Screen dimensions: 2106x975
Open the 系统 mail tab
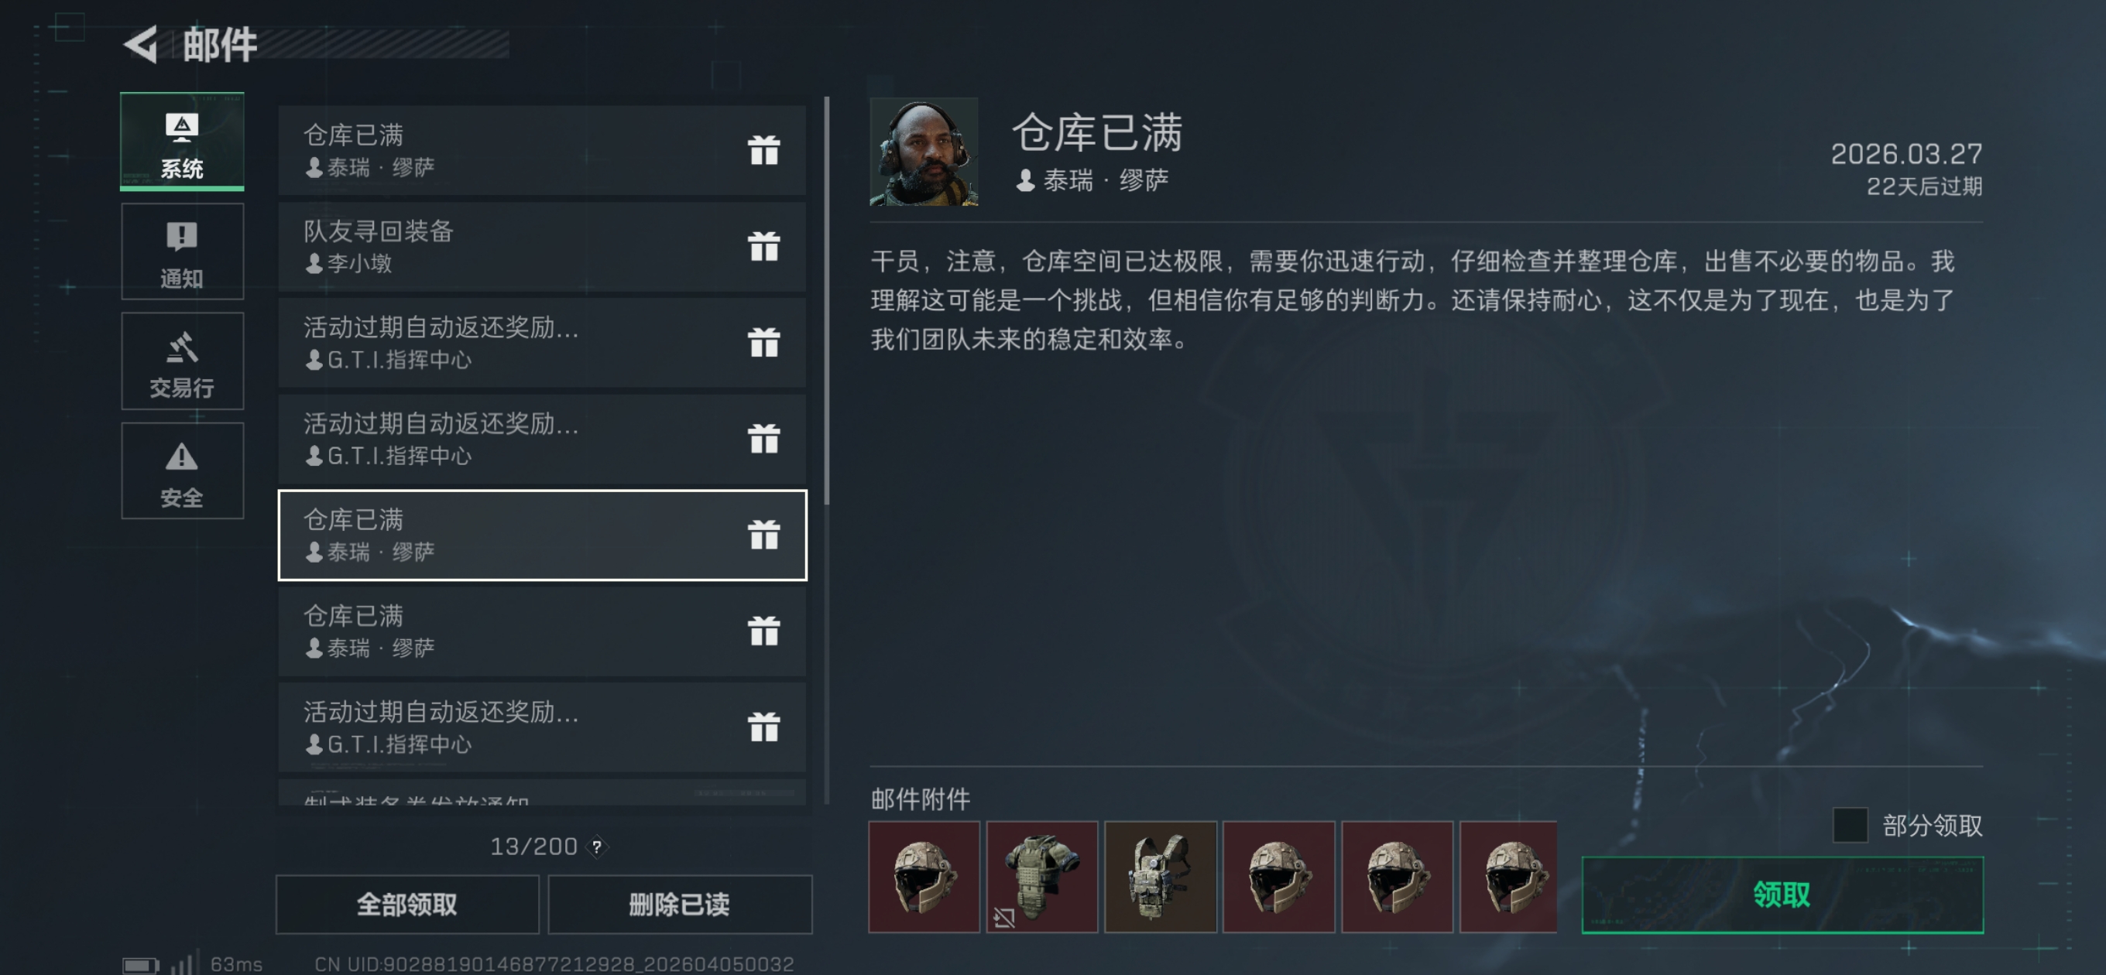pyautogui.click(x=182, y=142)
